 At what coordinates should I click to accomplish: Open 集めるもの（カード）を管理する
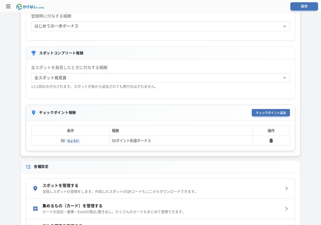(160, 209)
